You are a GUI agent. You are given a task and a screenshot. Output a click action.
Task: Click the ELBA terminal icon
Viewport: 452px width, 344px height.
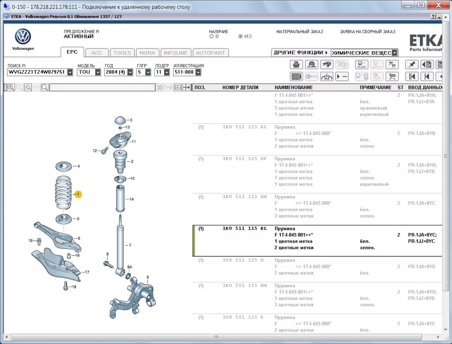(x=362, y=65)
